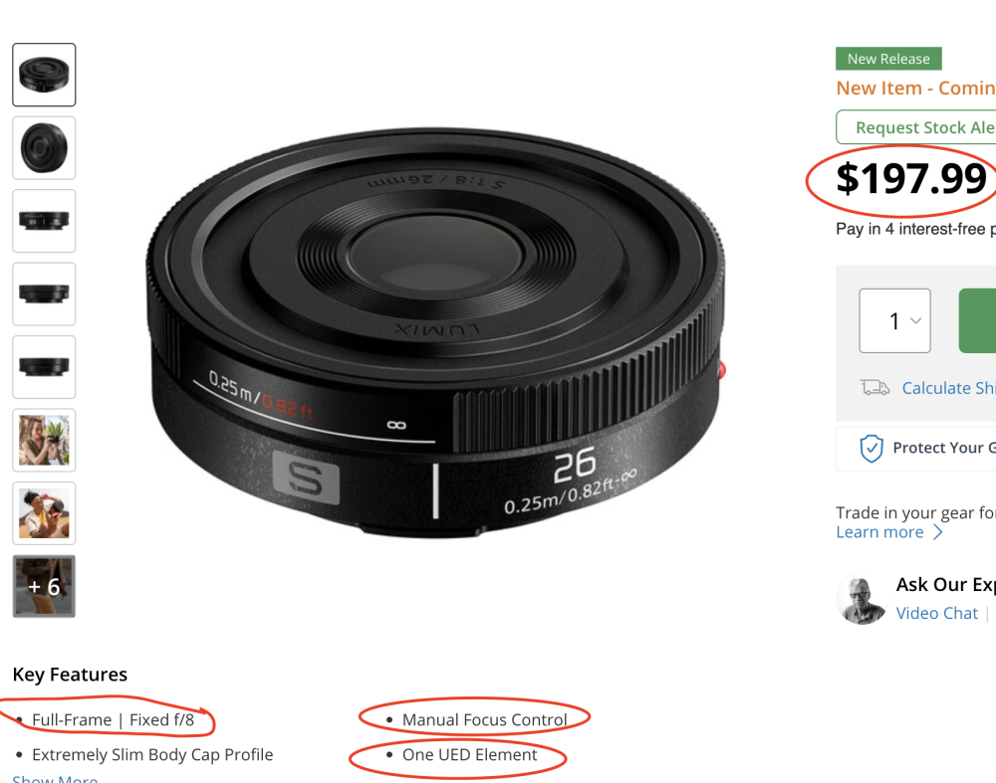
Task: Show the fifth lens thumbnail
Action: tap(44, 367)
